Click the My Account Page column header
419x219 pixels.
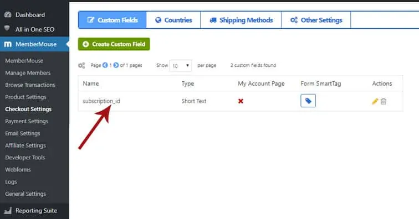click(x=261, y=84)
